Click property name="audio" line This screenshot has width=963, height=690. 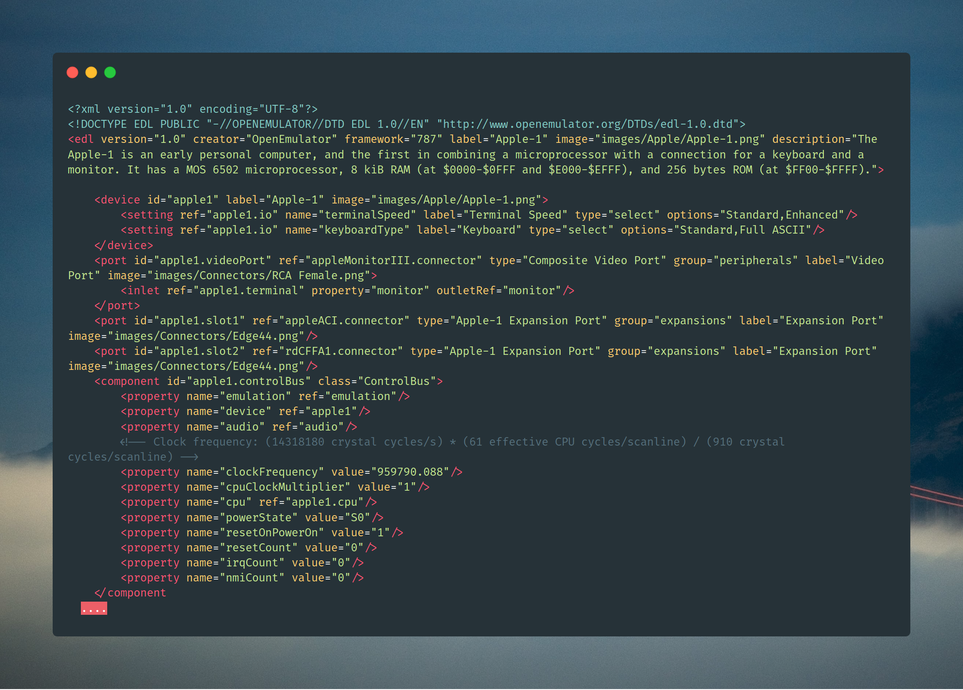pos(239,427)
